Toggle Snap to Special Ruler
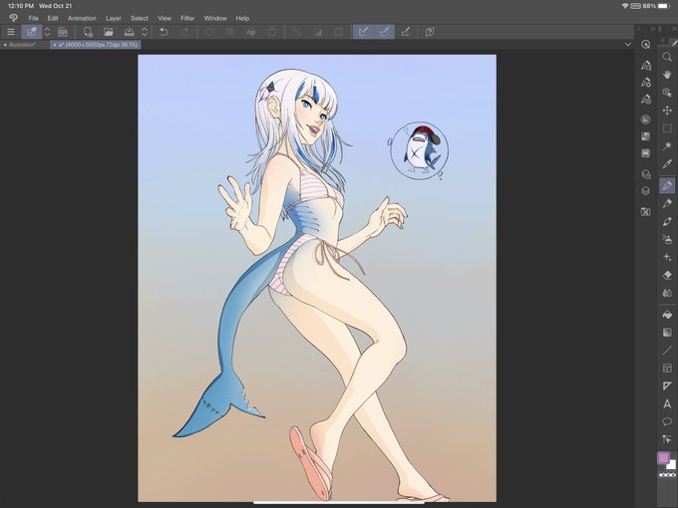Screen dimensions: 678x508 click(x=385, y=32)
